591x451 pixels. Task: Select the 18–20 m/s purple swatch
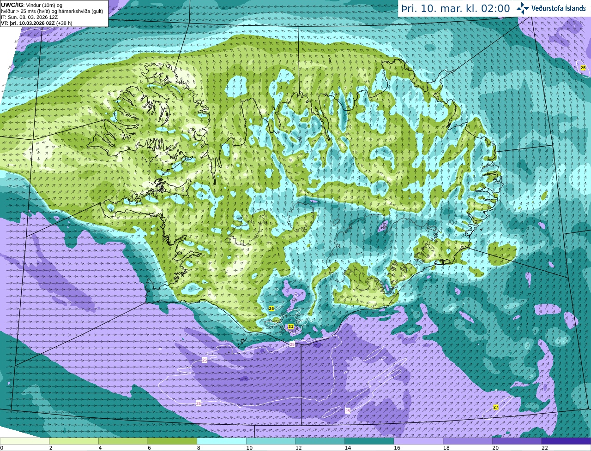(x=468, y=441)
